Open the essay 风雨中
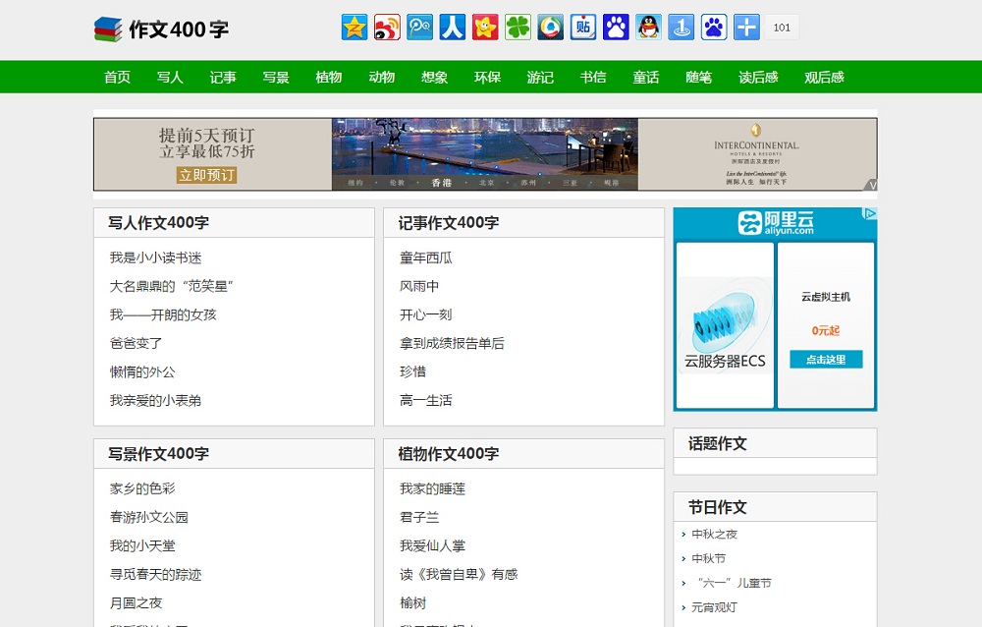Screen dimensions: 982x627 pos(419,287)
